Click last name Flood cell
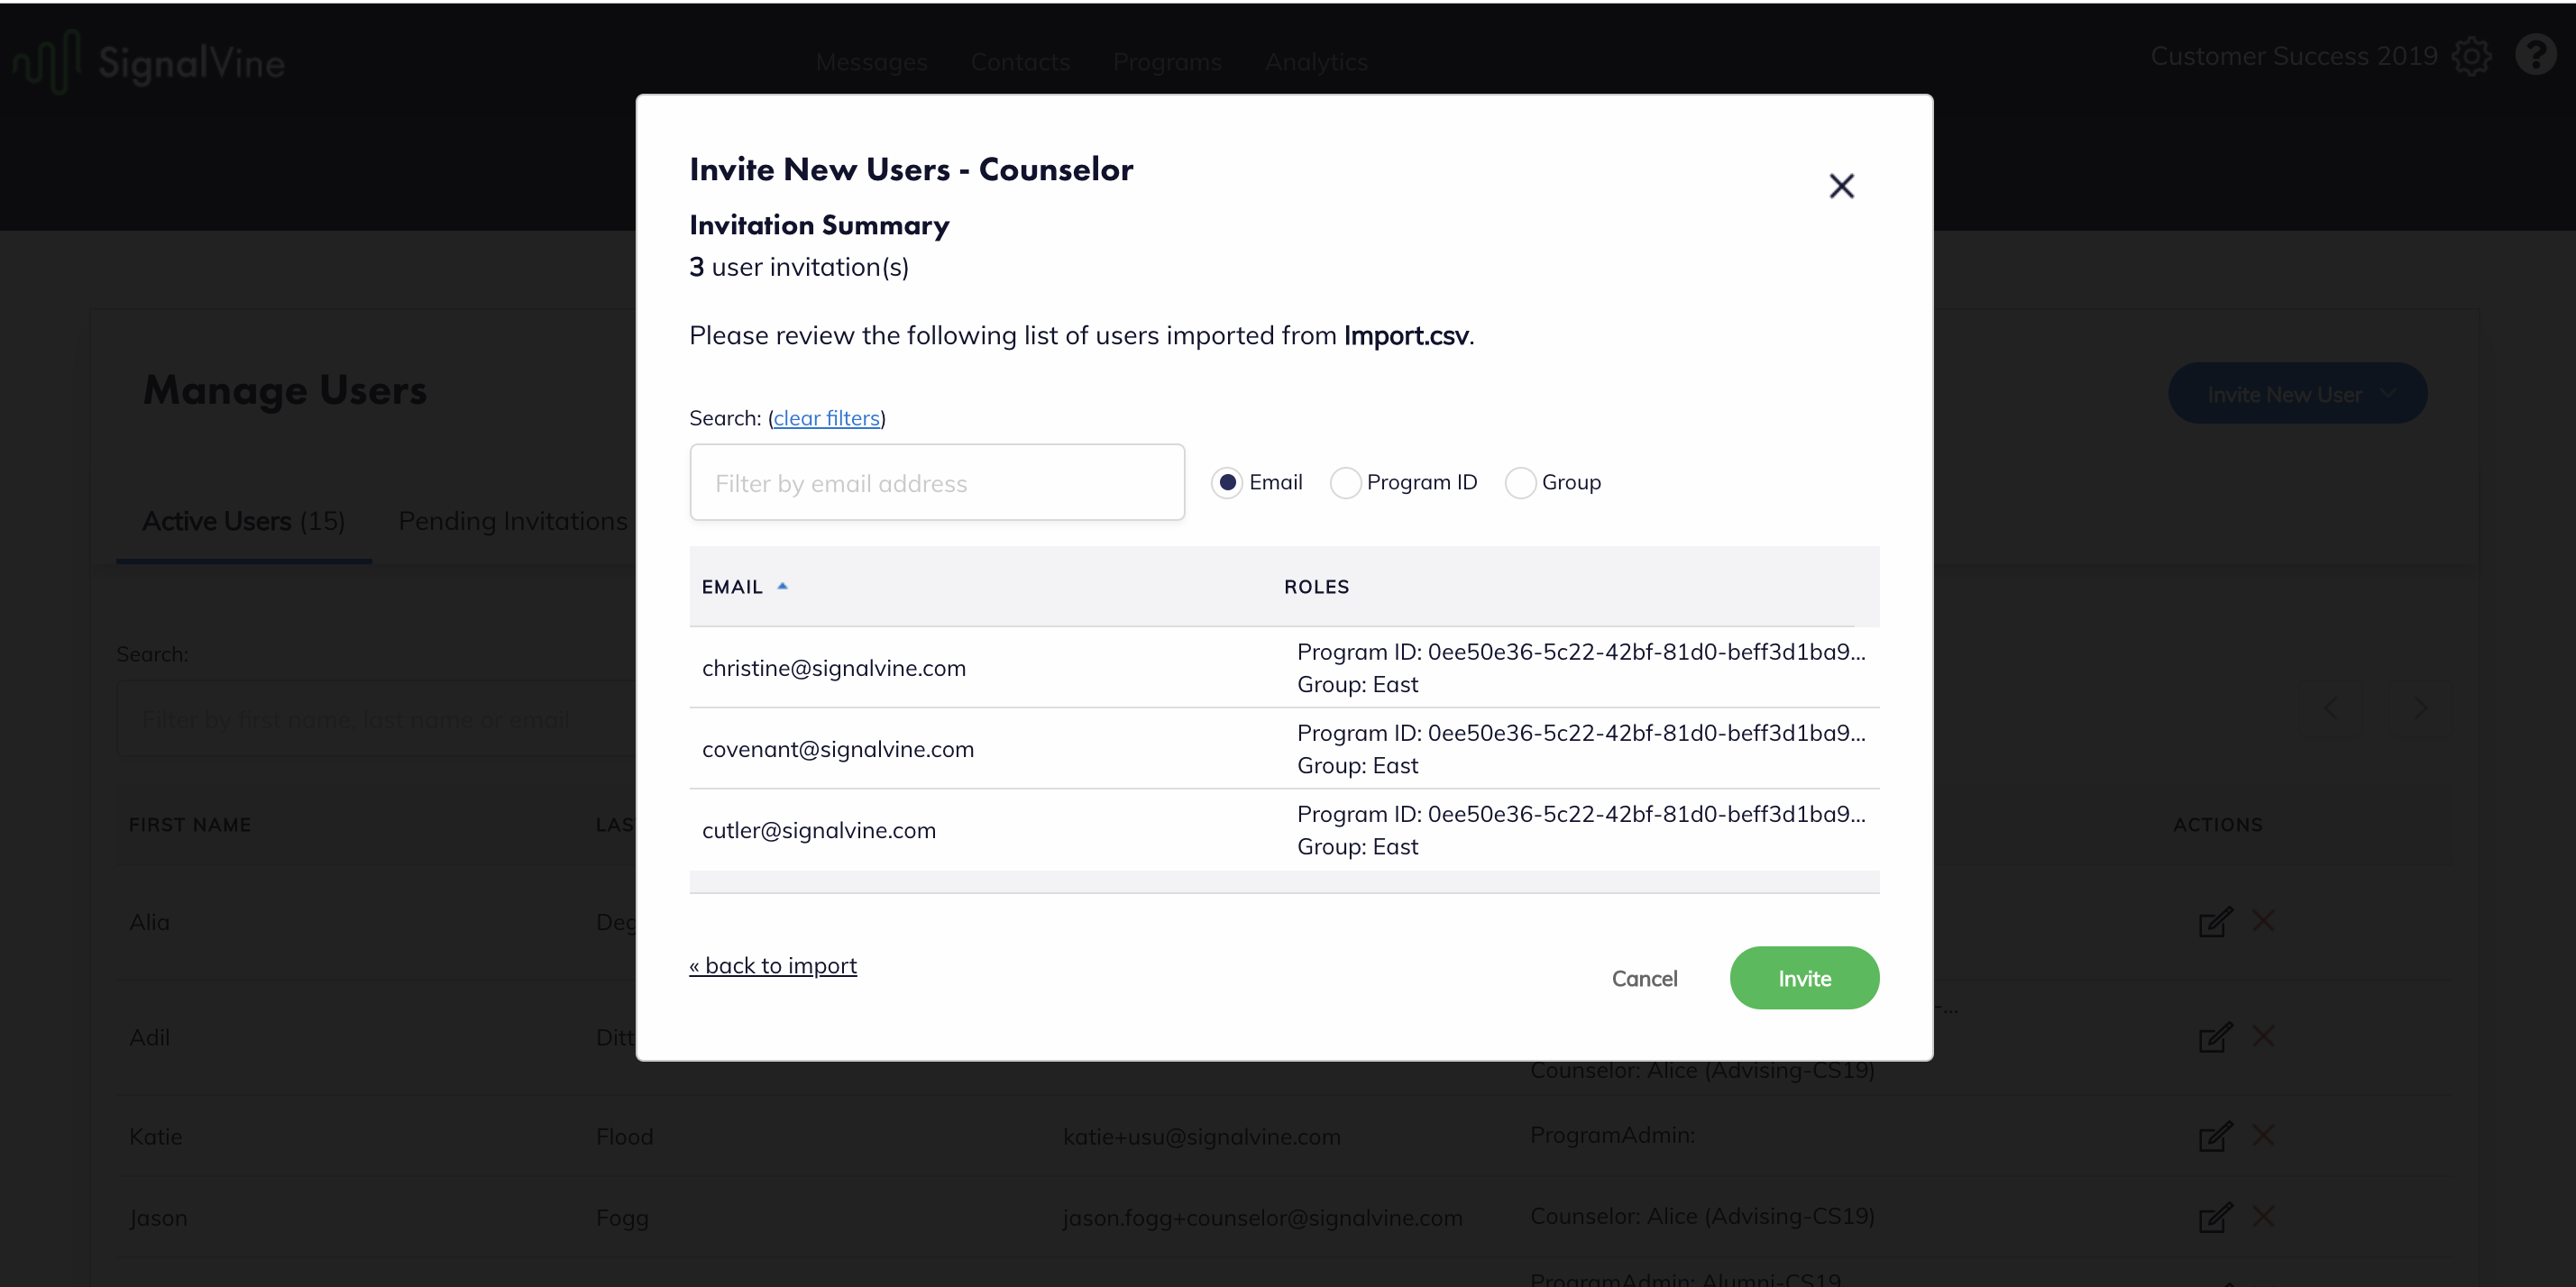This screenshot has width=2576, height=1287. (624, 1136)
